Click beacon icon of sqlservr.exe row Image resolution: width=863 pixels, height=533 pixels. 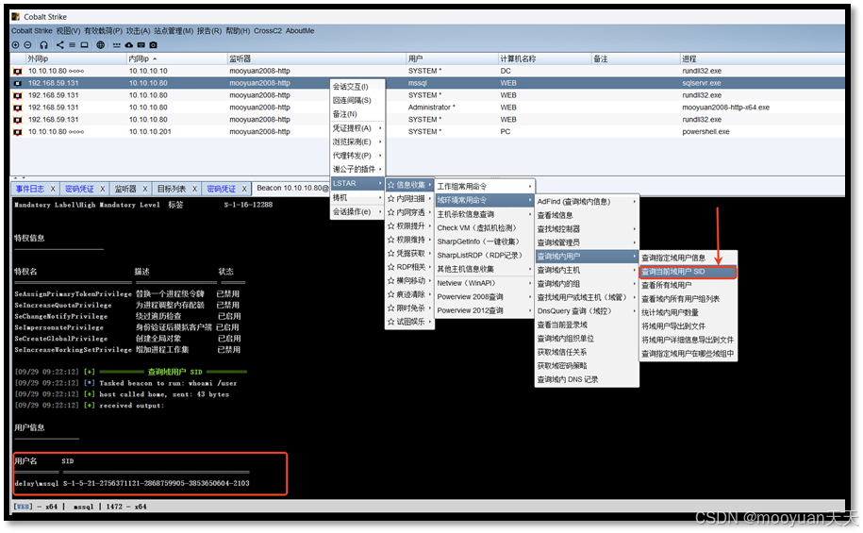pos(18,83)
